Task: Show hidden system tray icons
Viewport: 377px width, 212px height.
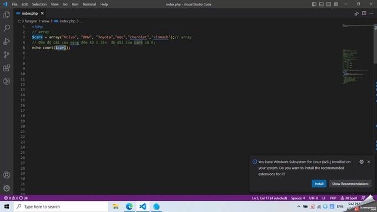Action: (x=299, y=207)
